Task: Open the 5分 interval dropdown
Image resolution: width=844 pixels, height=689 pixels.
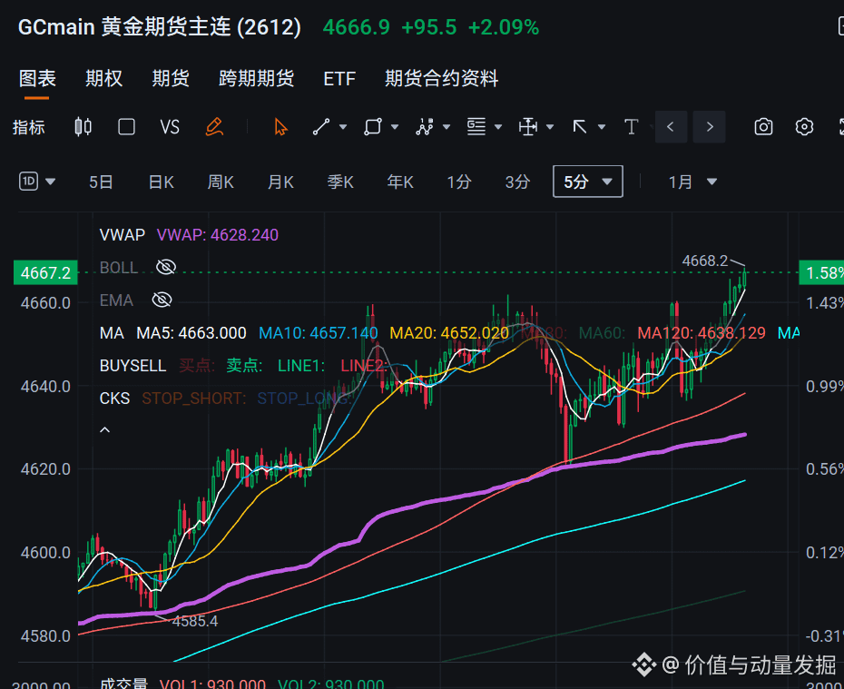Action: coord(588,182)
